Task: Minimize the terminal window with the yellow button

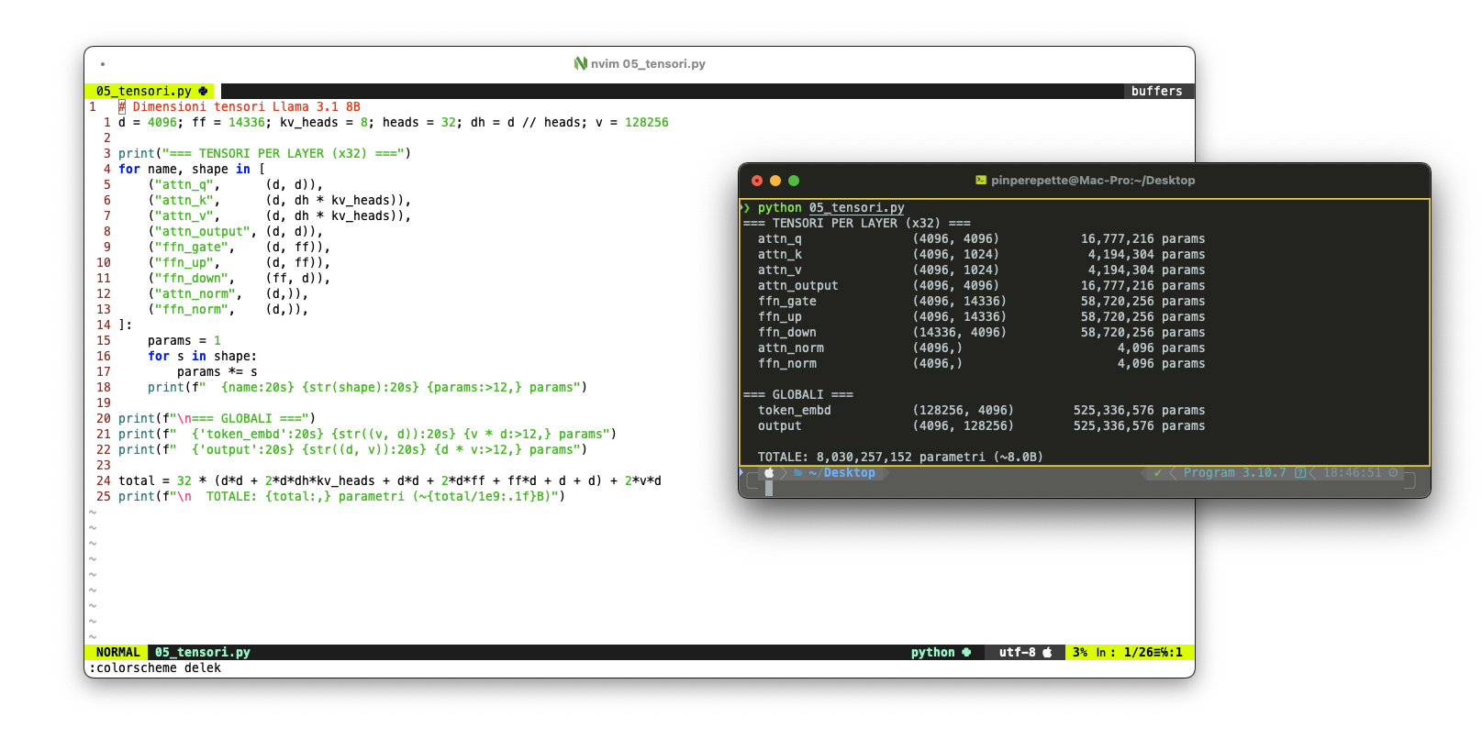Action: (775, 181)
